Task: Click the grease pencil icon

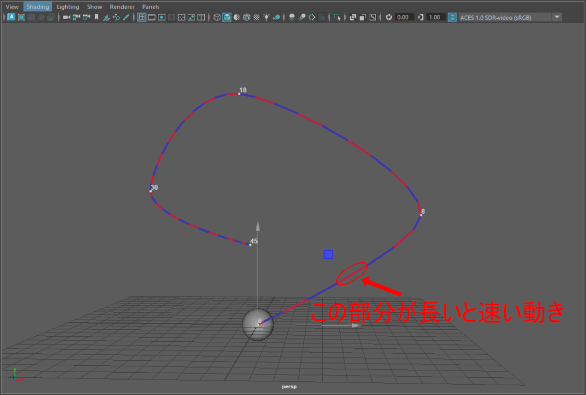Action: [126, 17]
